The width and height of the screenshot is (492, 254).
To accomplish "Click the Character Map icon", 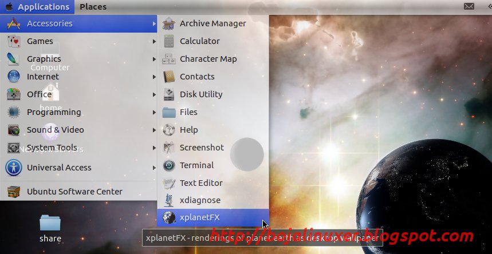I will click(169, 59).
